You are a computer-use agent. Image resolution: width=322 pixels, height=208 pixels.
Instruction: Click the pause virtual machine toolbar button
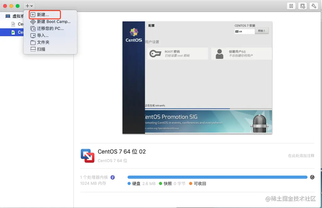pyautogui.click(x=291, y=6)
